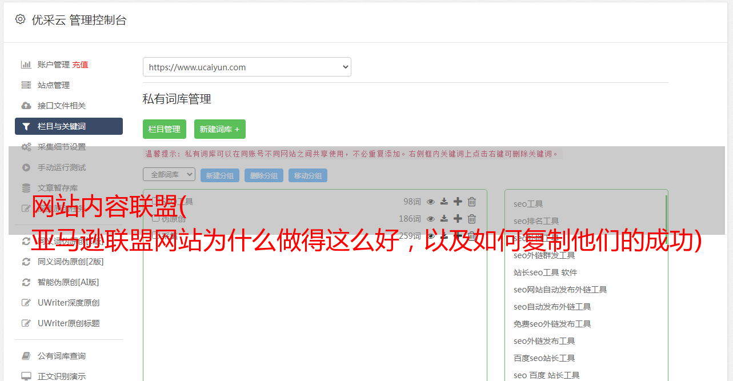Click the server icon for 站点管理
This screenshot has width=733, height=381.
coord(26,85)
